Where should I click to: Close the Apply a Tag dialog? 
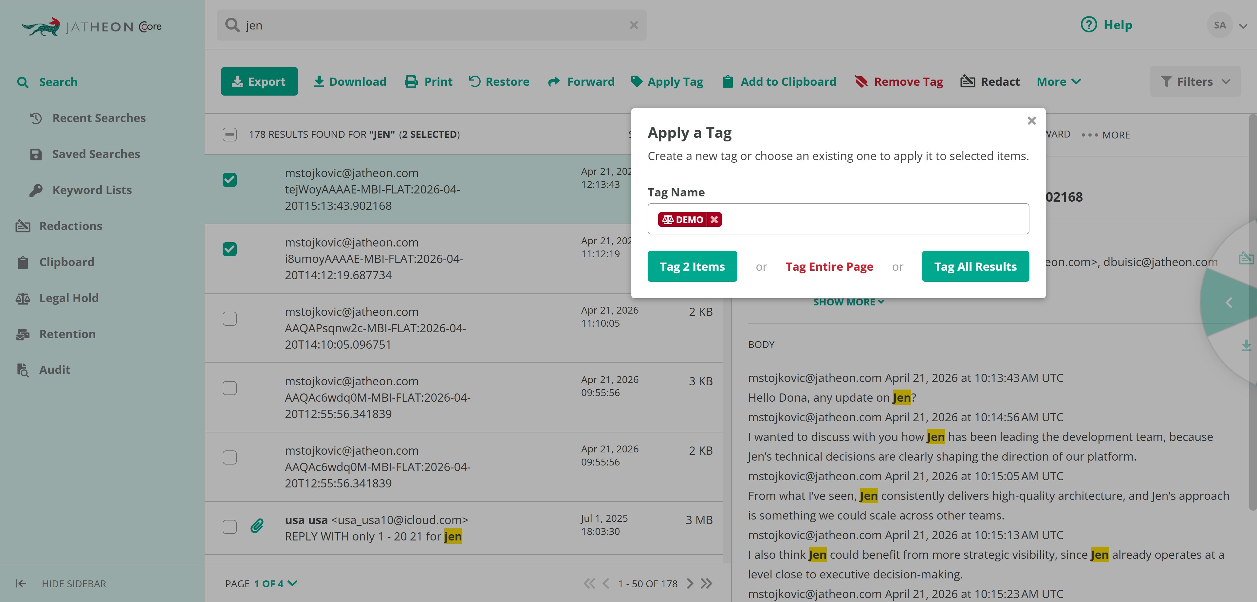pyautogui.click(x=1031, y=120)
